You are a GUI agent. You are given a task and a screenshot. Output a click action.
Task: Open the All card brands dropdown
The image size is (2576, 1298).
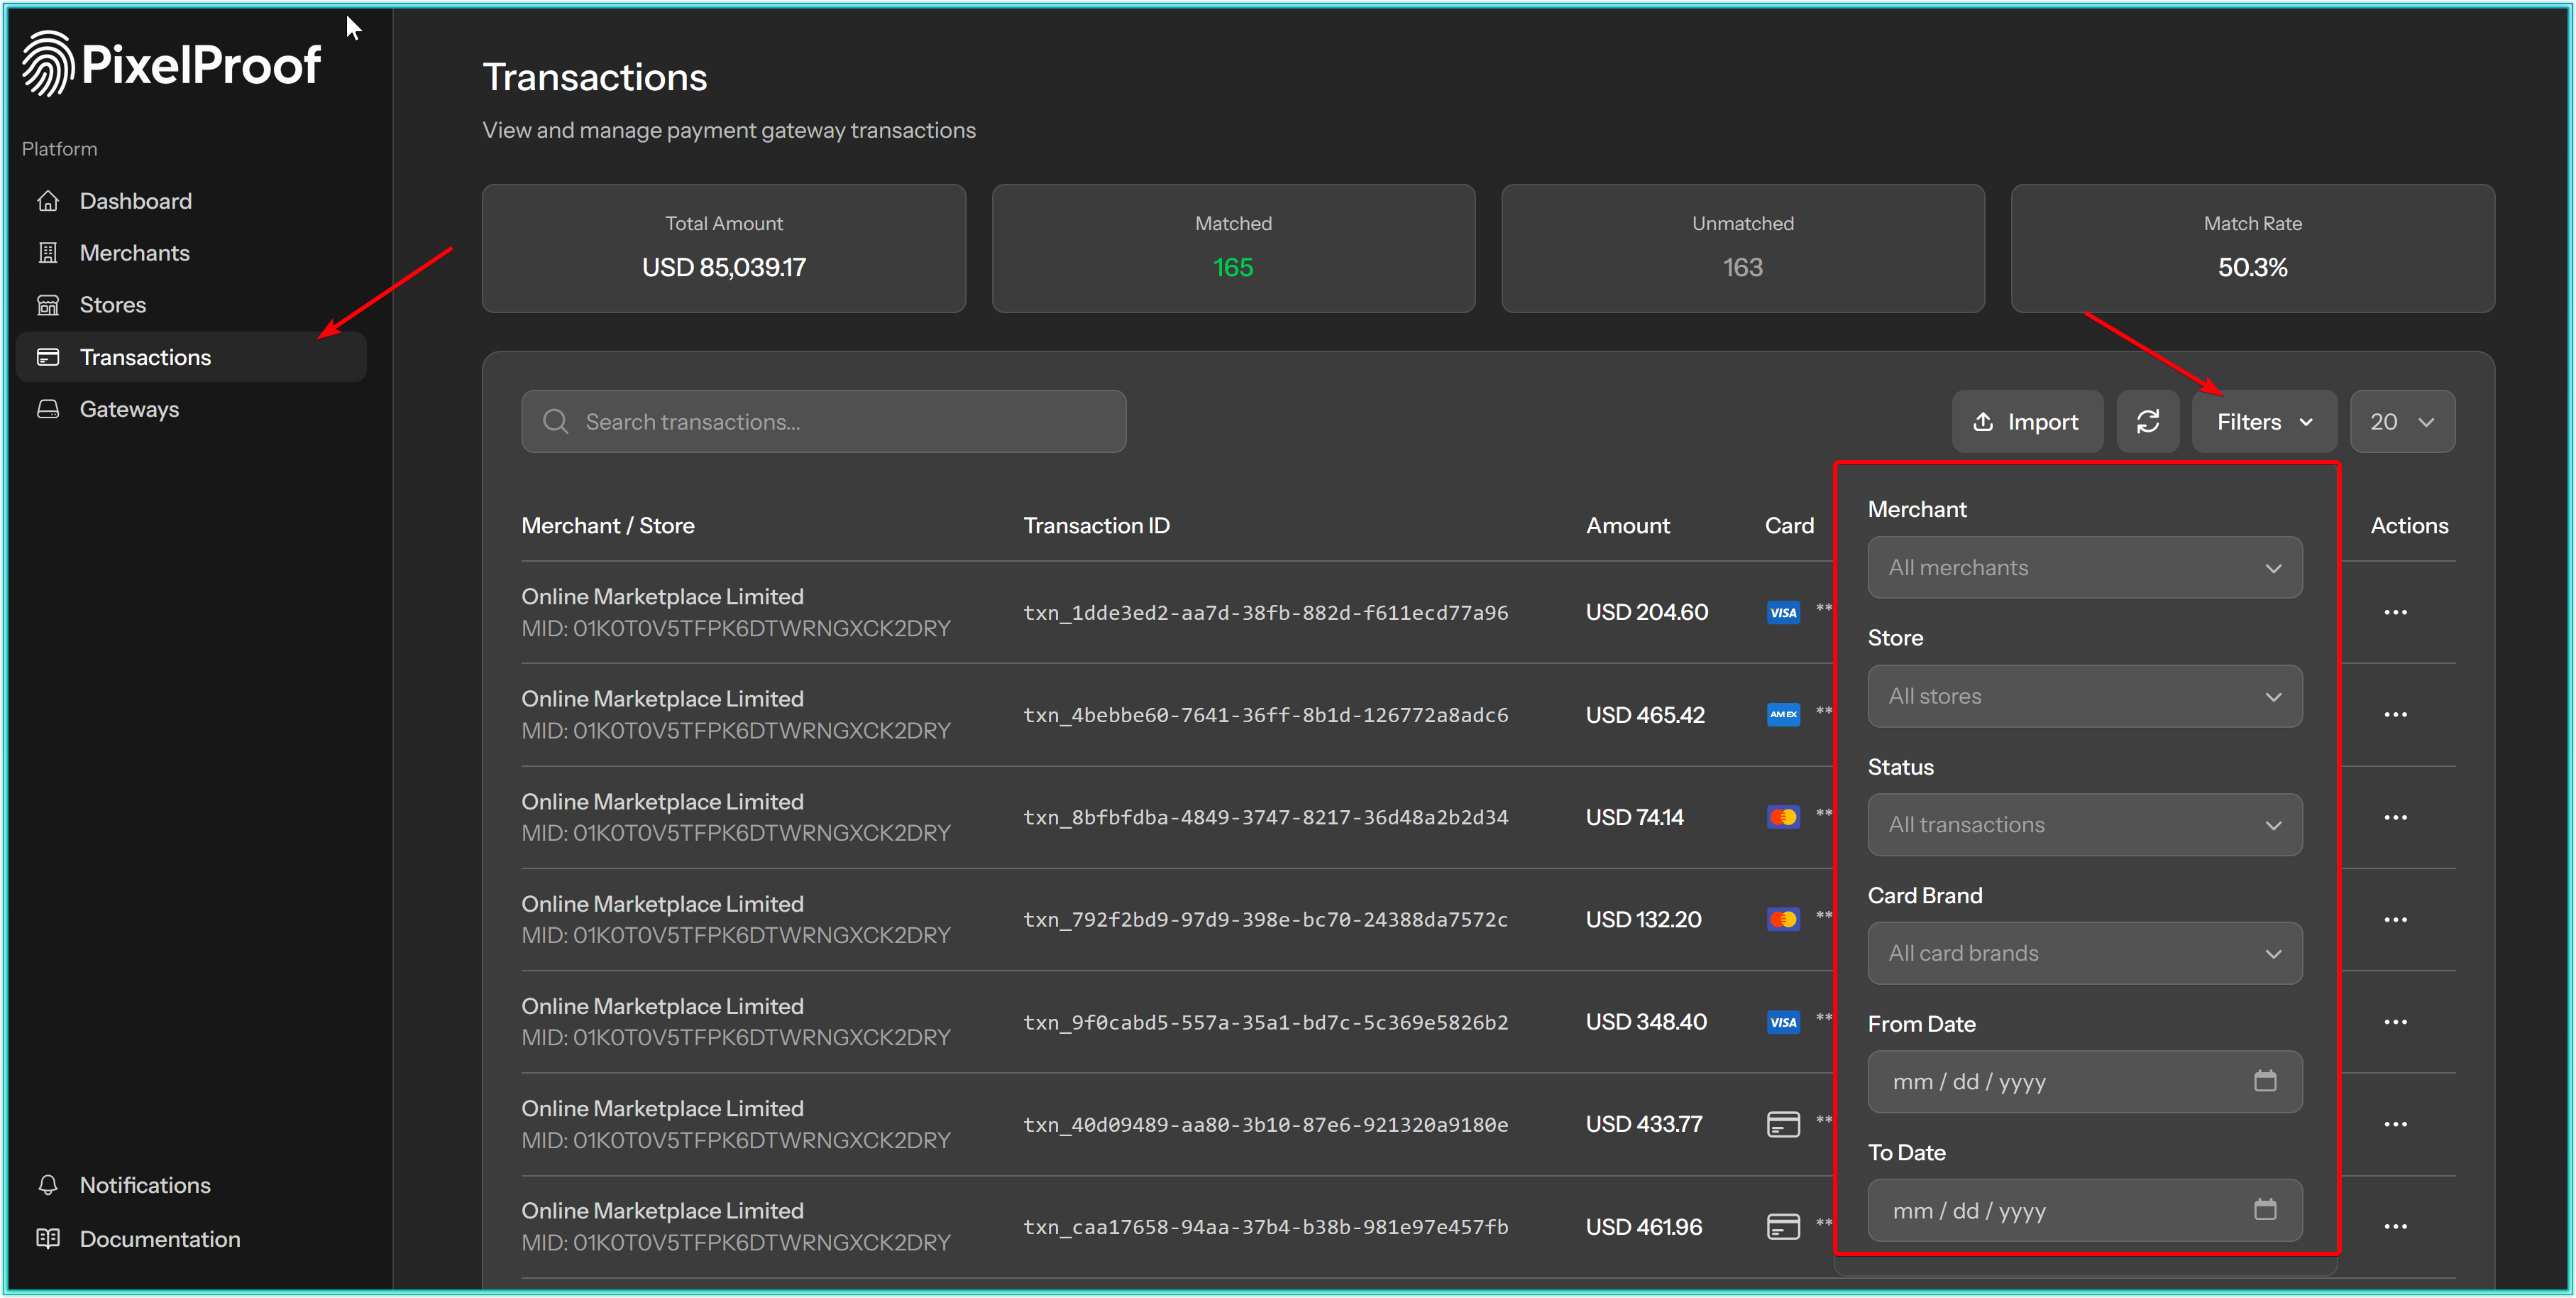click(2084, 953)
